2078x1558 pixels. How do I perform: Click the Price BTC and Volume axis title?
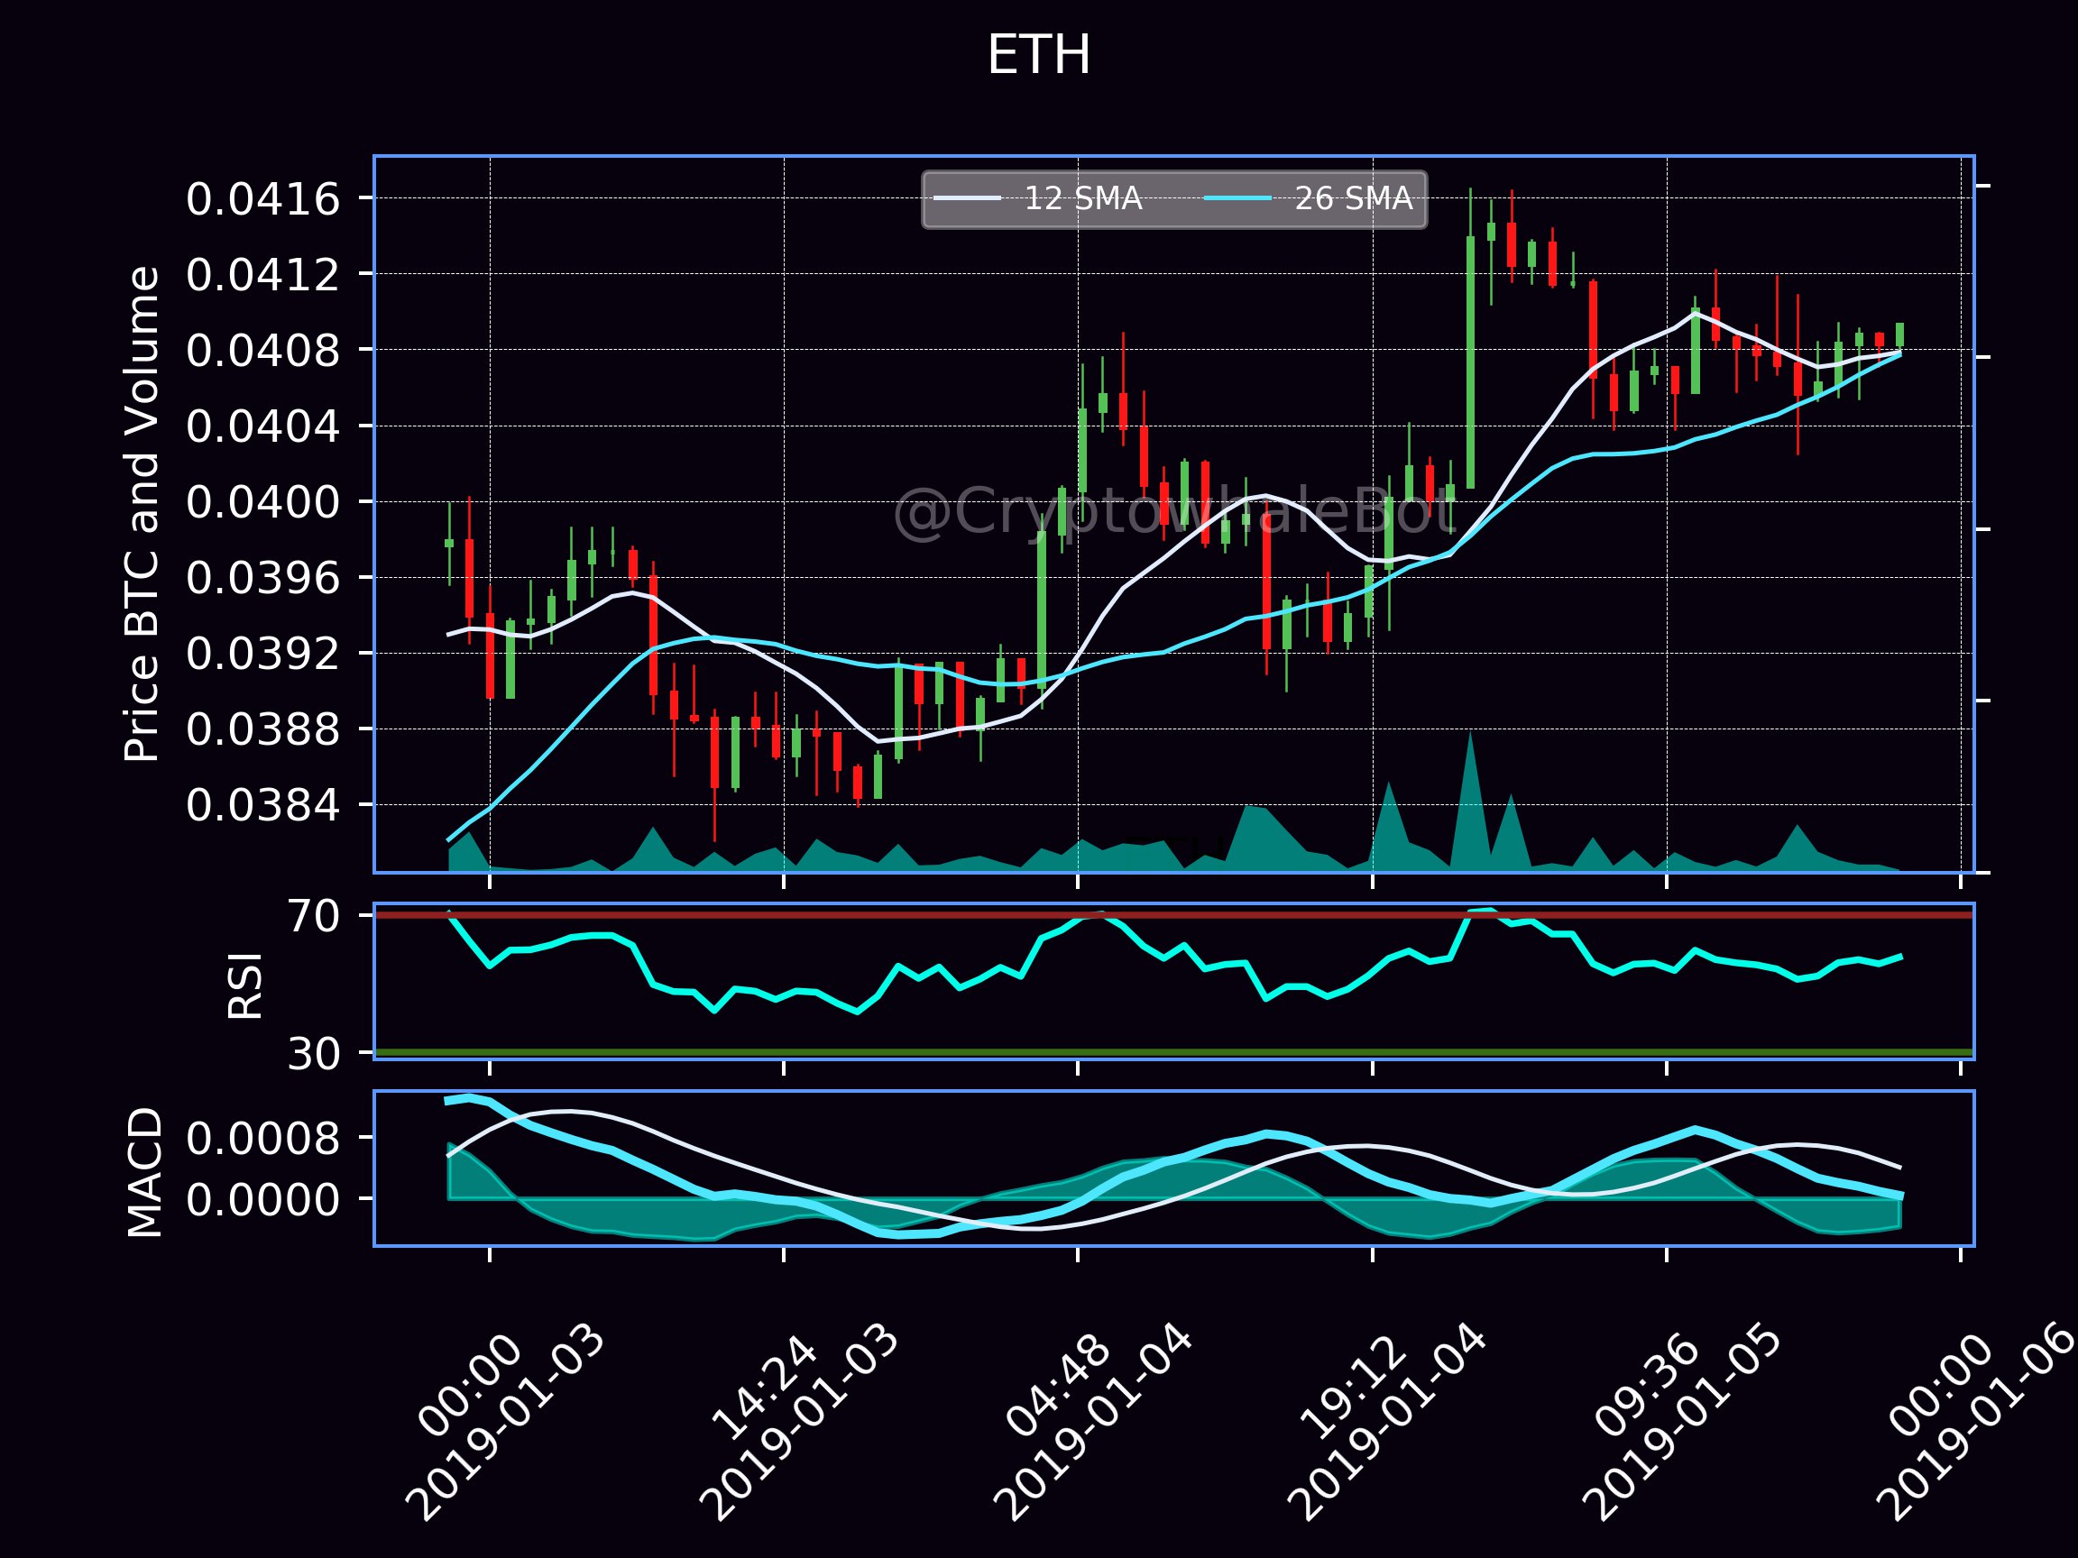click(x=143, y=514)
